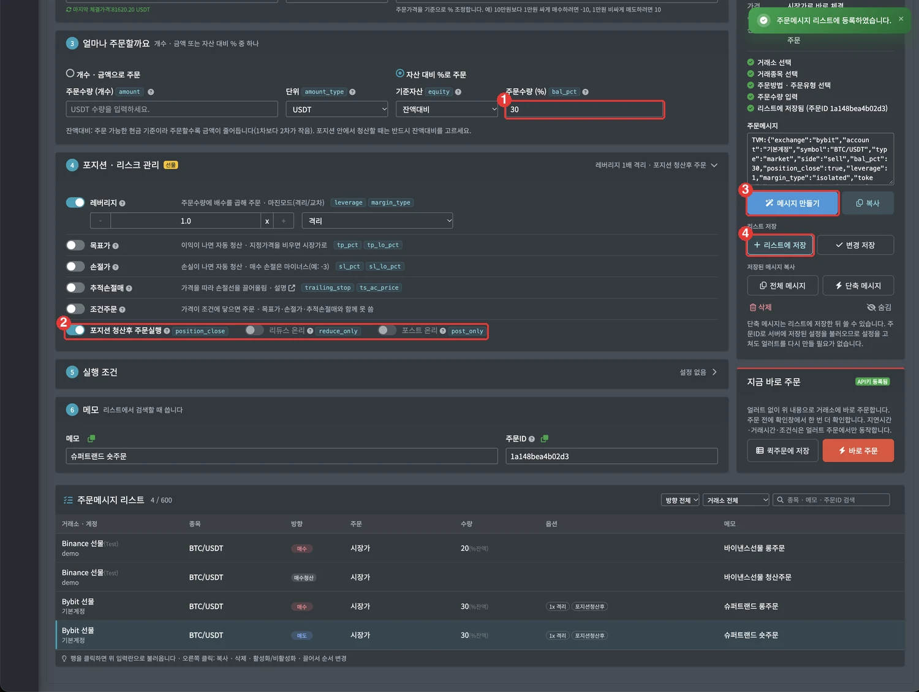The height and width of the screenshot is (692, 919).
Task: Expand 실행 조건 section chevron
Action: pyautogui.click(x=714, y=372)
